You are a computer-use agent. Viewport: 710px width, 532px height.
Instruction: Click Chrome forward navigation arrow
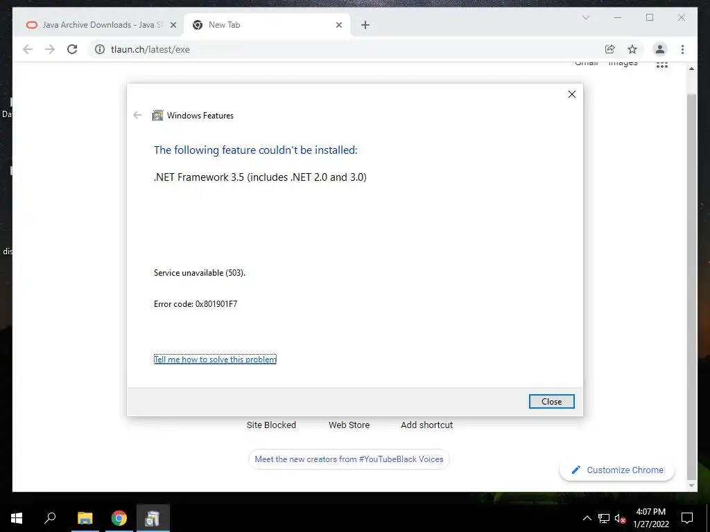(x=50, y=49)
